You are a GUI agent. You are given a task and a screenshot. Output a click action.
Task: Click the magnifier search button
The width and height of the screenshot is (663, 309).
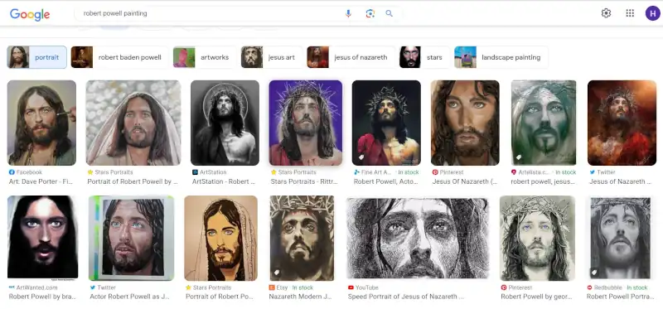click(x=389, y=13)
